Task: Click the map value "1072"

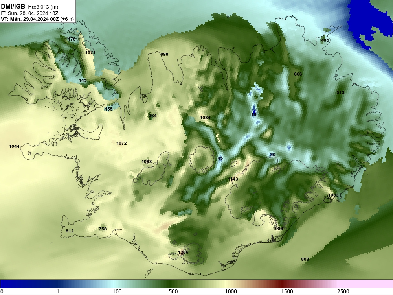Action: pos(121,143)
